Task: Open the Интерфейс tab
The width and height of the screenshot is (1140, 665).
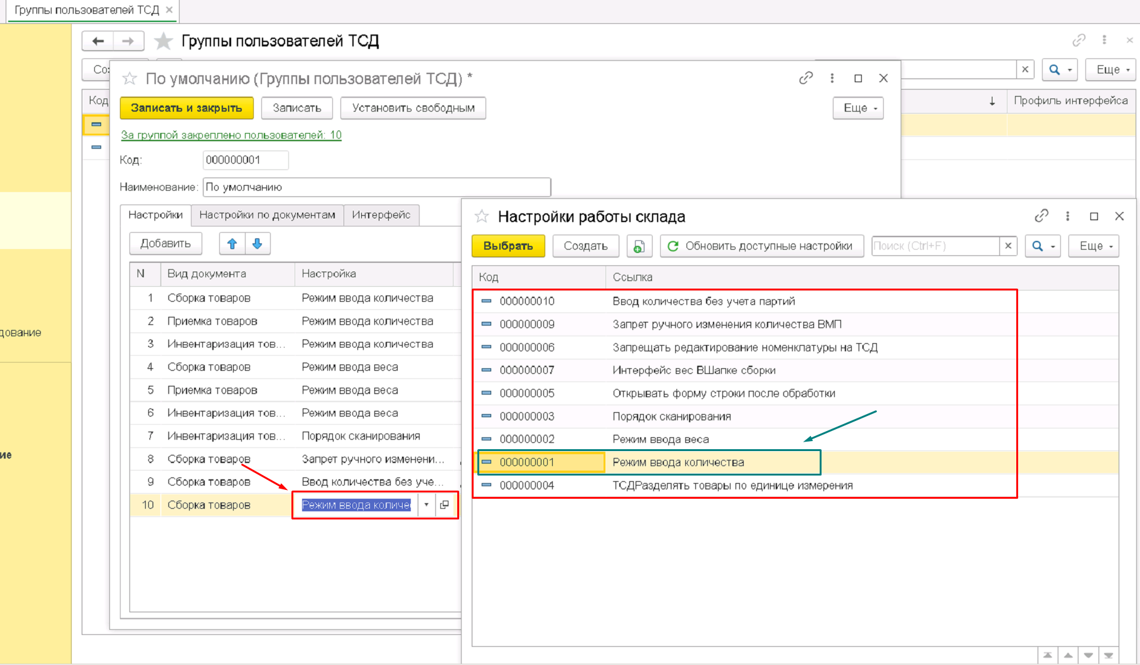Action: 381,215
